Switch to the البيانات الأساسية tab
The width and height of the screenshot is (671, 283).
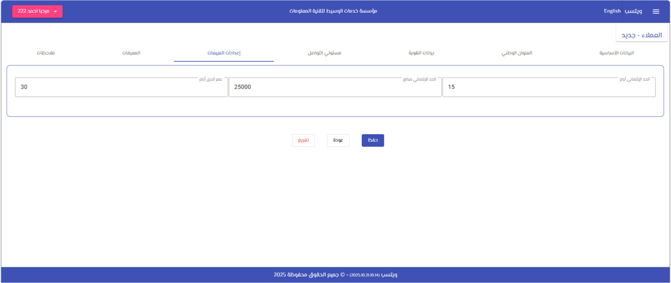[616, 53]
